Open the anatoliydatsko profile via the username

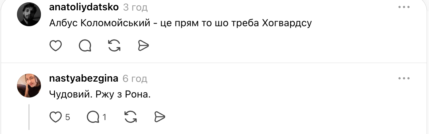coord(84,7)
